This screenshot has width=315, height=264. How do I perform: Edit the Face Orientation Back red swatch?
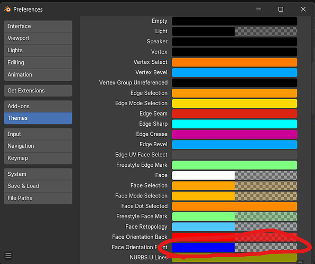235,237
